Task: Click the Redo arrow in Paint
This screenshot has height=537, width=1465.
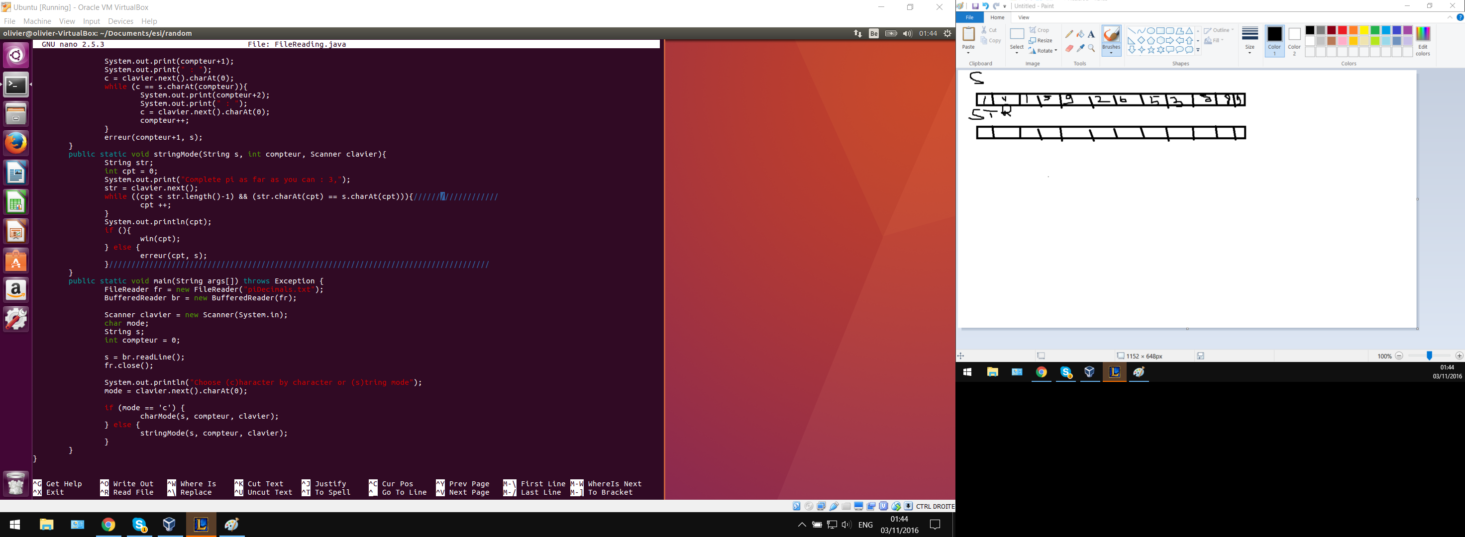Action: pyautogui.click(x=996, y=6)
